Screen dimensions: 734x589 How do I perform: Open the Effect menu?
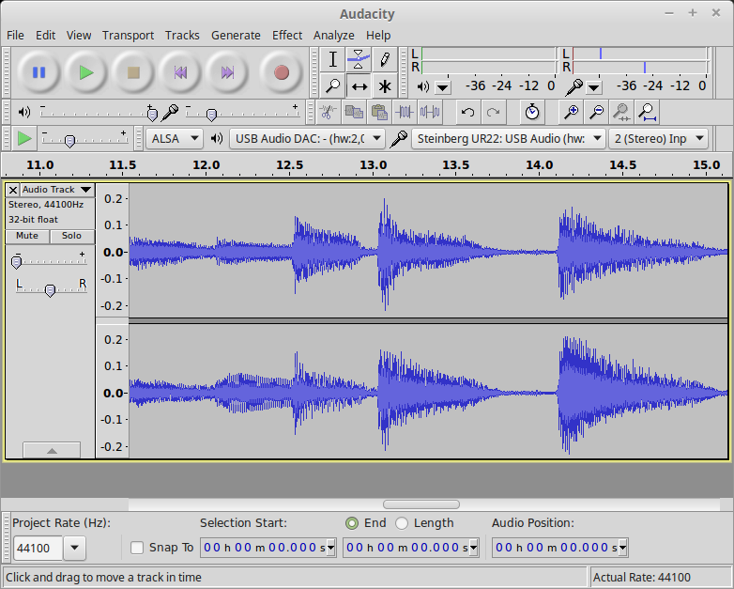[x=287, y=35]
